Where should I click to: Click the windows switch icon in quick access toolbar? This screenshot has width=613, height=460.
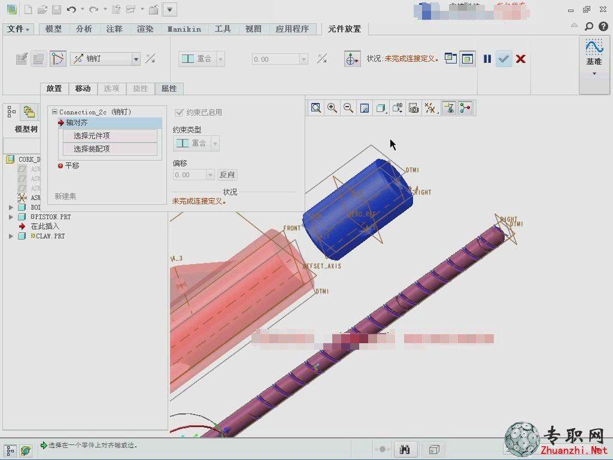[131, 10]
